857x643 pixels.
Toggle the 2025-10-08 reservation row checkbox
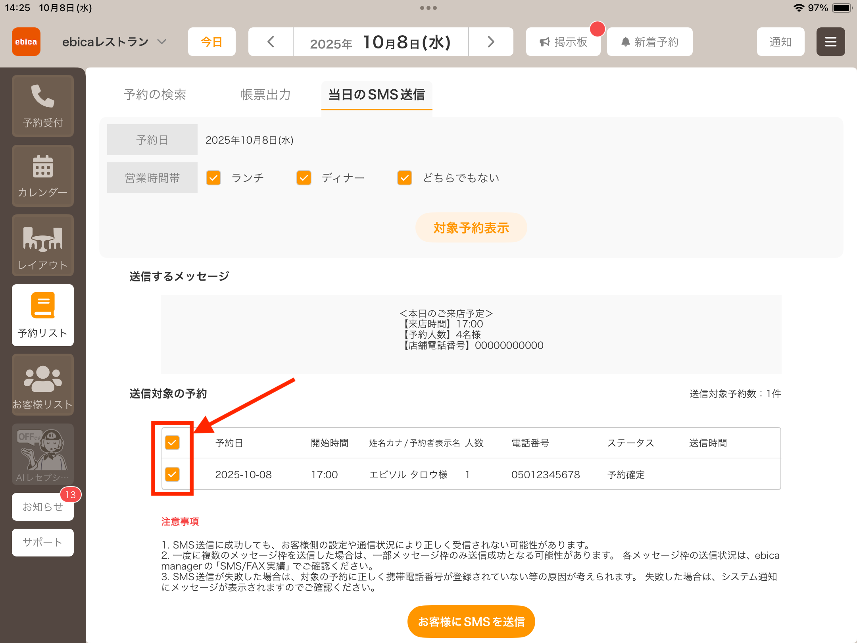pyautogui.click(x=172, y=474)
